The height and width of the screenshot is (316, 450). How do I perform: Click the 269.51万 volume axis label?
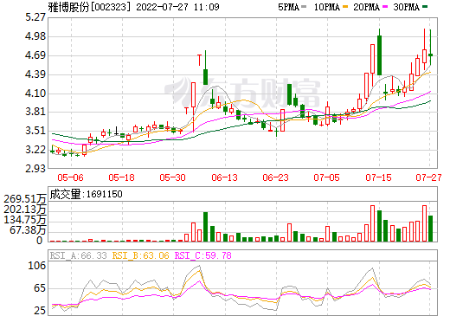[x=25, y=199]
